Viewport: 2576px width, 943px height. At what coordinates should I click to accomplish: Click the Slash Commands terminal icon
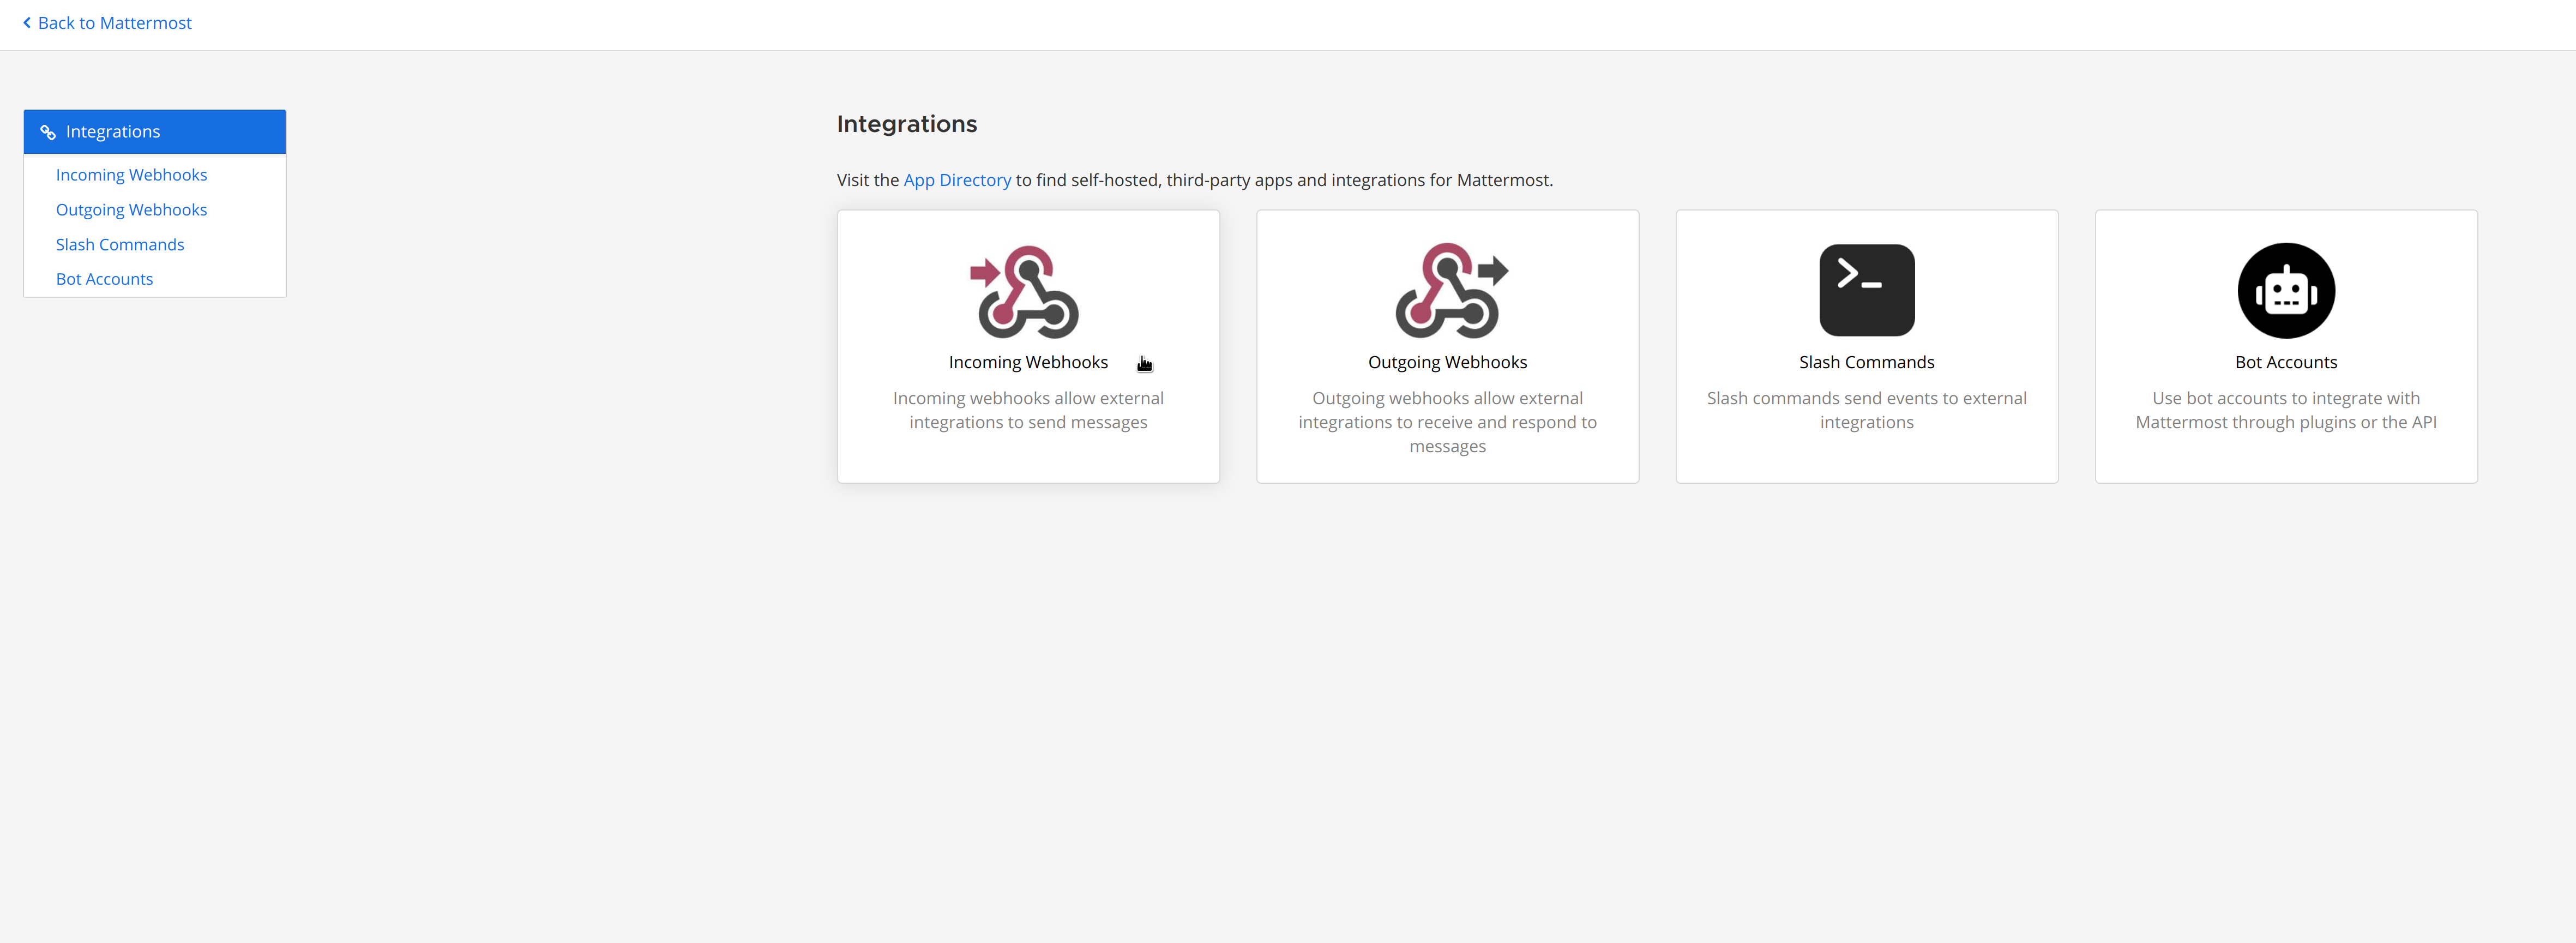1866,290
